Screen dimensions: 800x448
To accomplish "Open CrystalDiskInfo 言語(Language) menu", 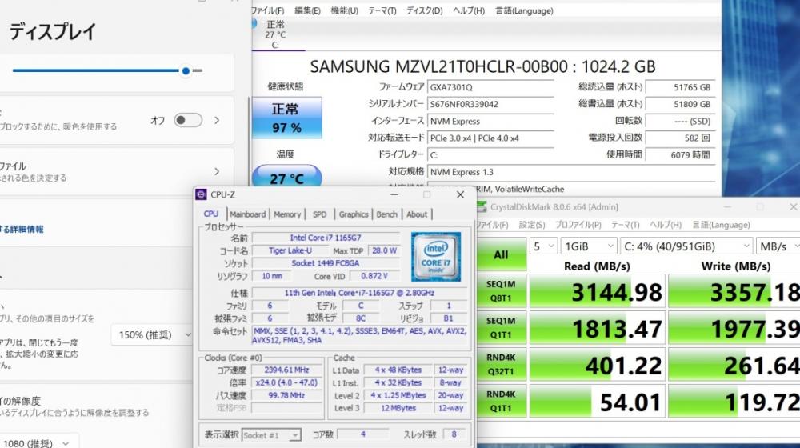I will [x=524, y=10].
